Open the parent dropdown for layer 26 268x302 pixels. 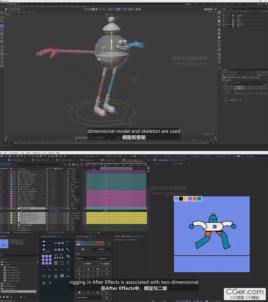(x=76, y=213)
